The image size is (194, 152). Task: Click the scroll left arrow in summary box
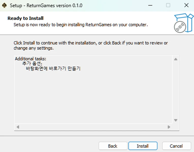[x=18, y=127]
